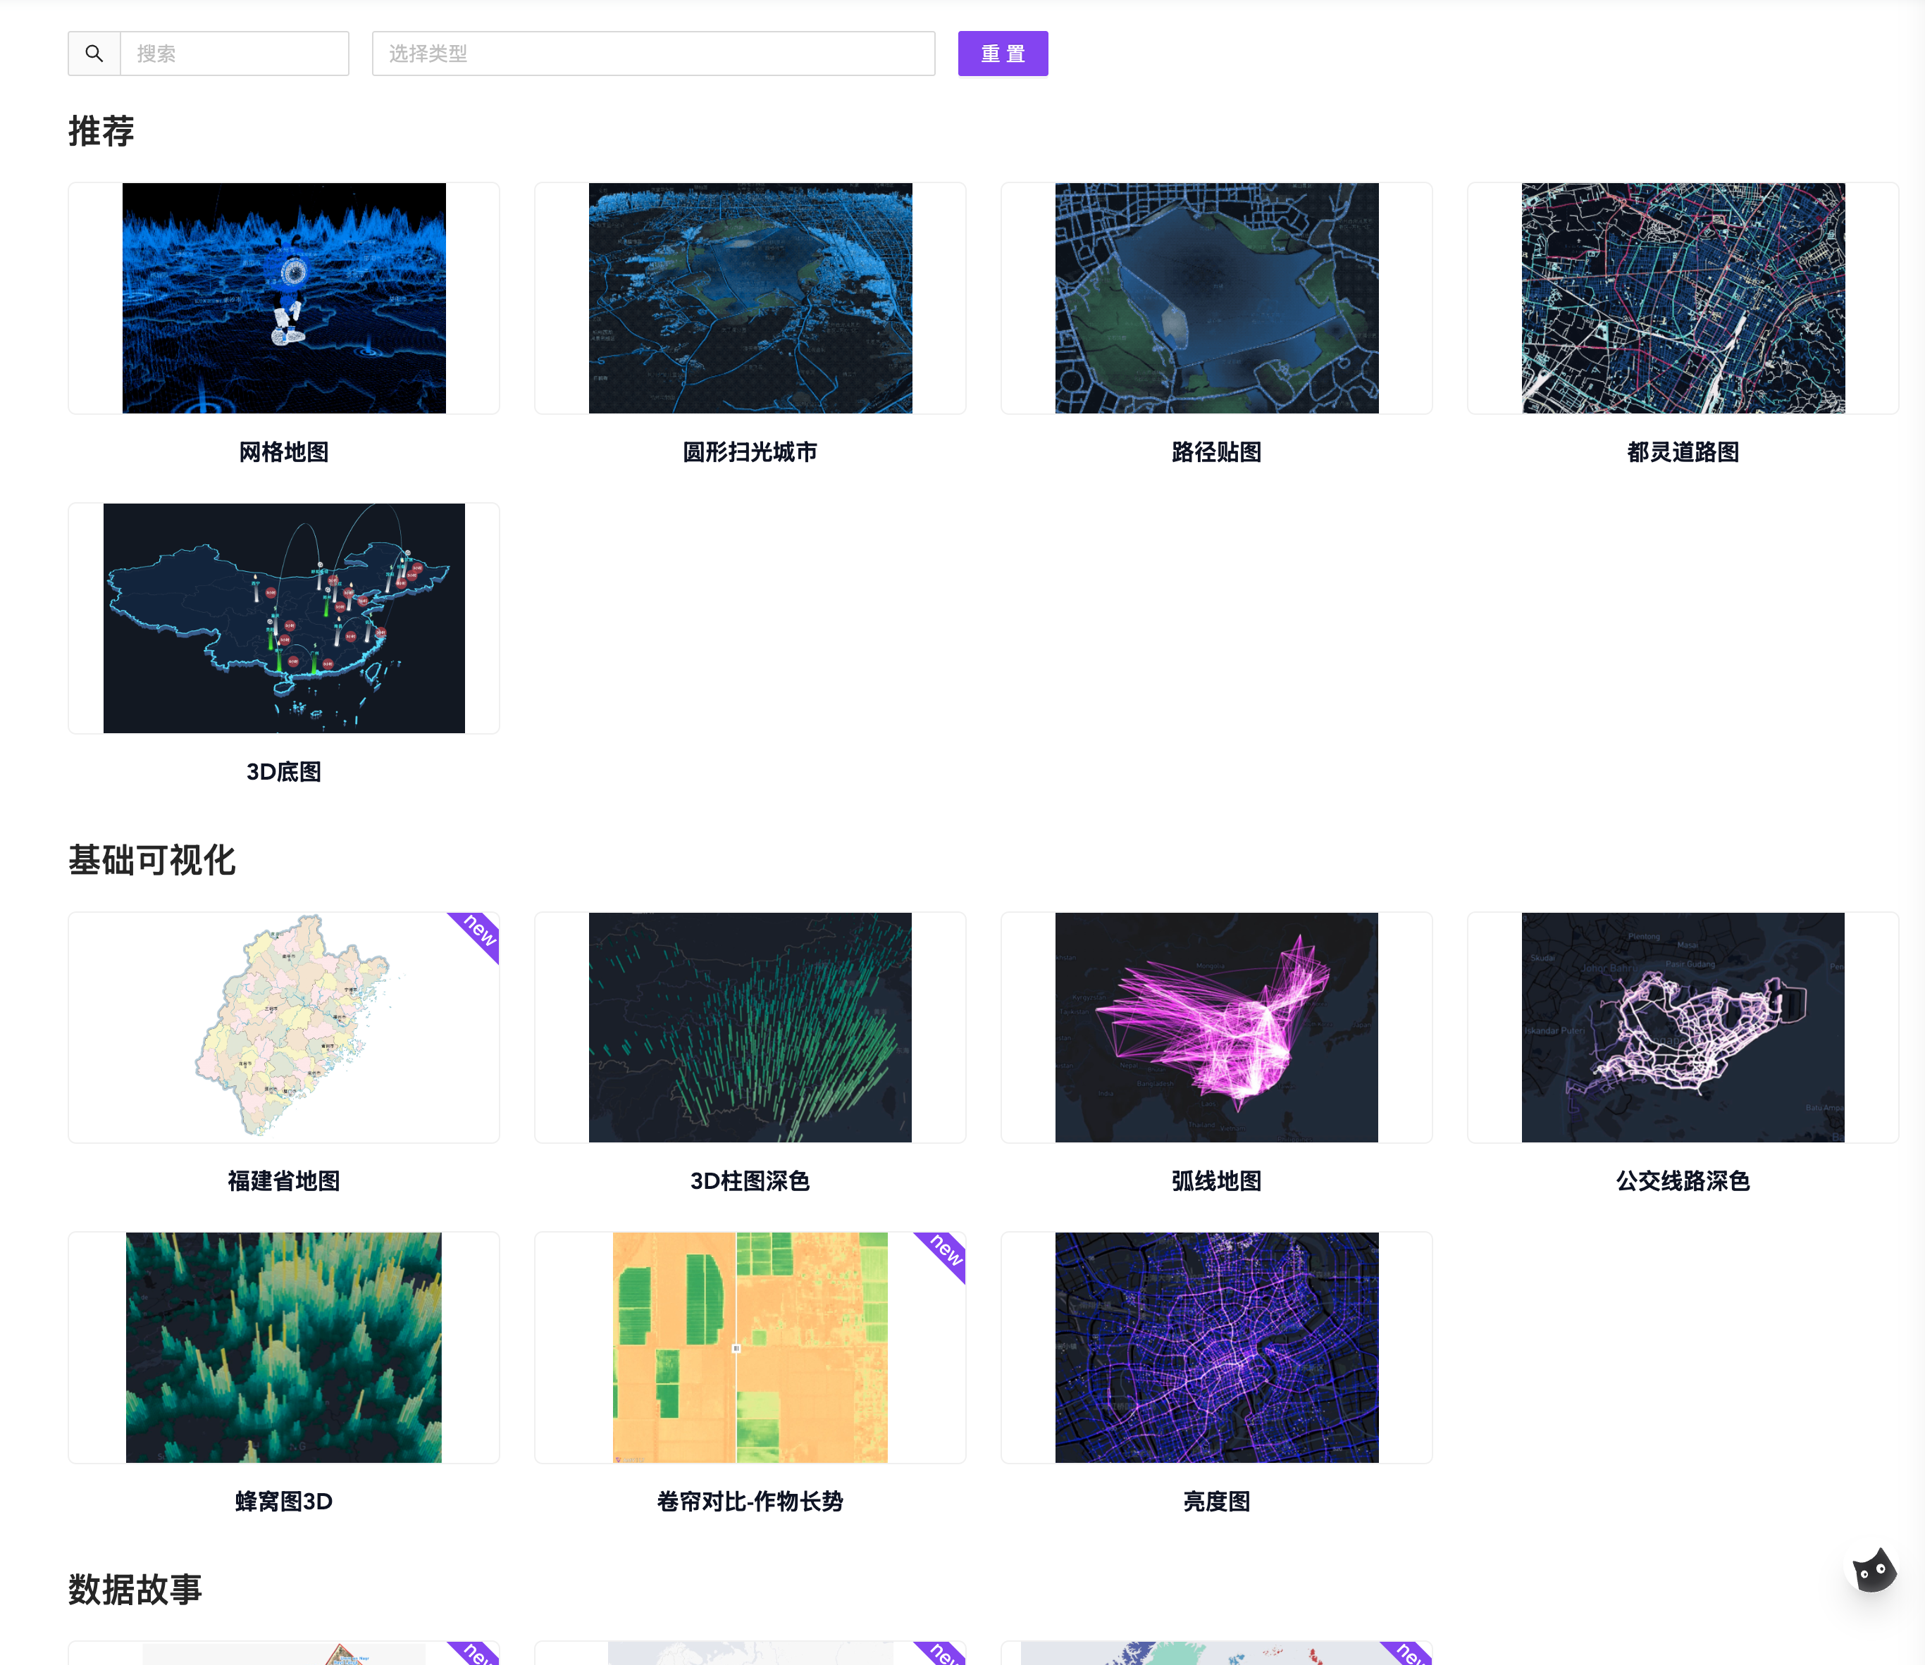The image size is (1925, 1665).
Task: Open the 网格地图 thumbnail
Action: pos(283,298)
